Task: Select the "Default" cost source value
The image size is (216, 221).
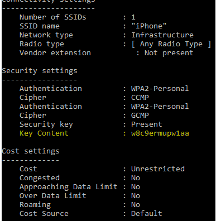Action: click(147, 214)
